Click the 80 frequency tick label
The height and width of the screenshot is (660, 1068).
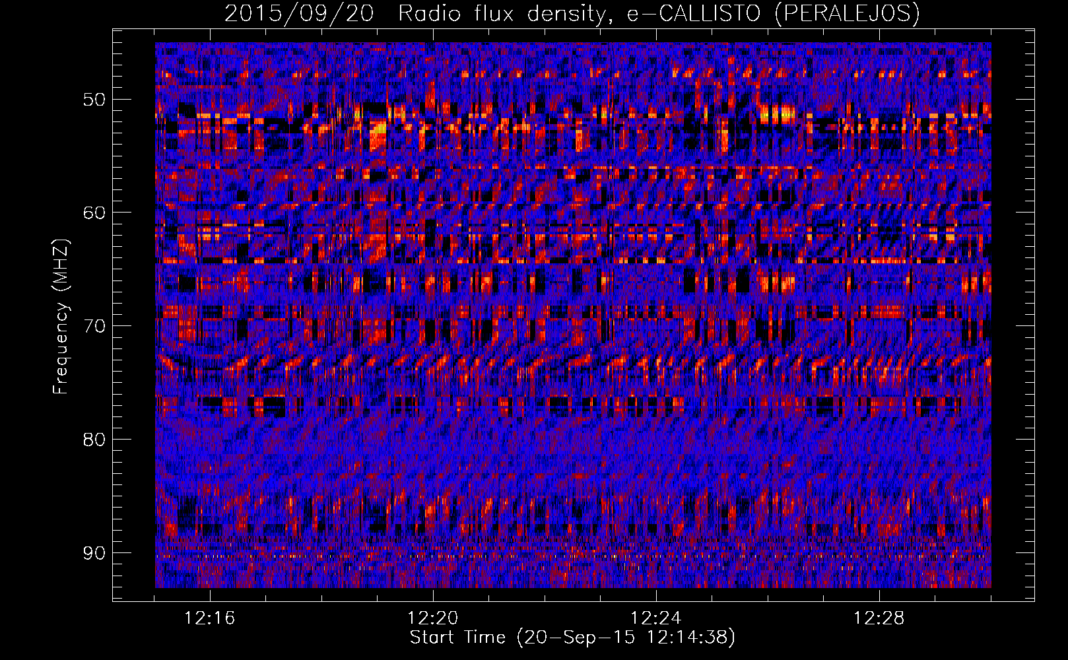click(x=94, y=440)
